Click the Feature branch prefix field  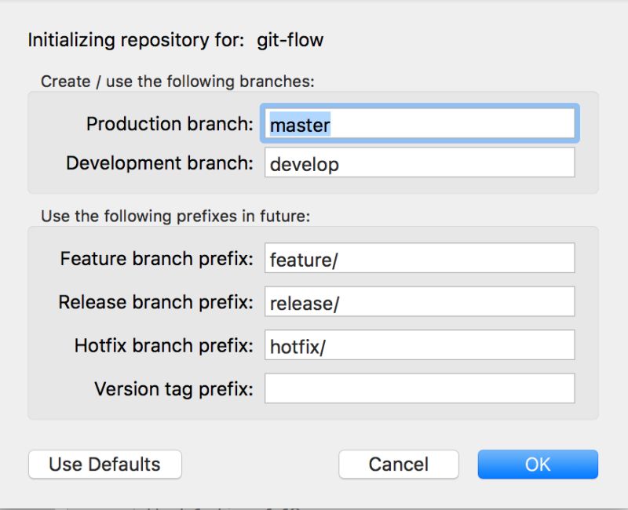420,257
